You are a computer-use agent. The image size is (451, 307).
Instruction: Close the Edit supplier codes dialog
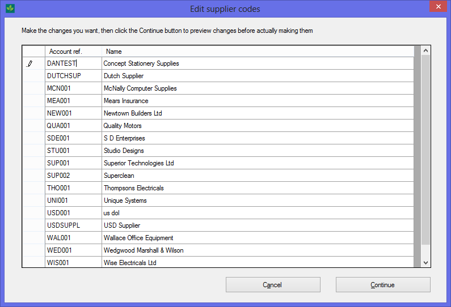[x=438, y=6]
